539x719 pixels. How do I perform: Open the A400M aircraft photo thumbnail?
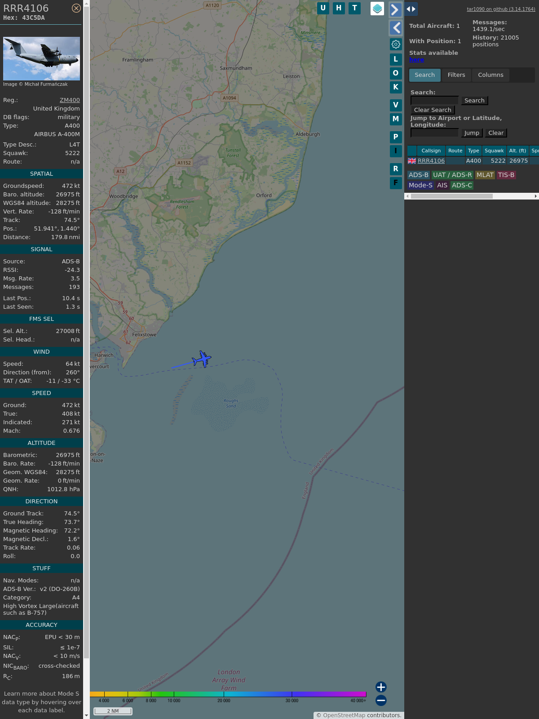41,59
